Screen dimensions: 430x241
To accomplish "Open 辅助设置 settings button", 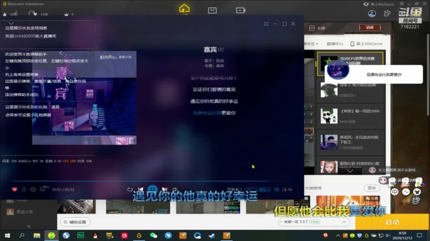I will point(75,222).
